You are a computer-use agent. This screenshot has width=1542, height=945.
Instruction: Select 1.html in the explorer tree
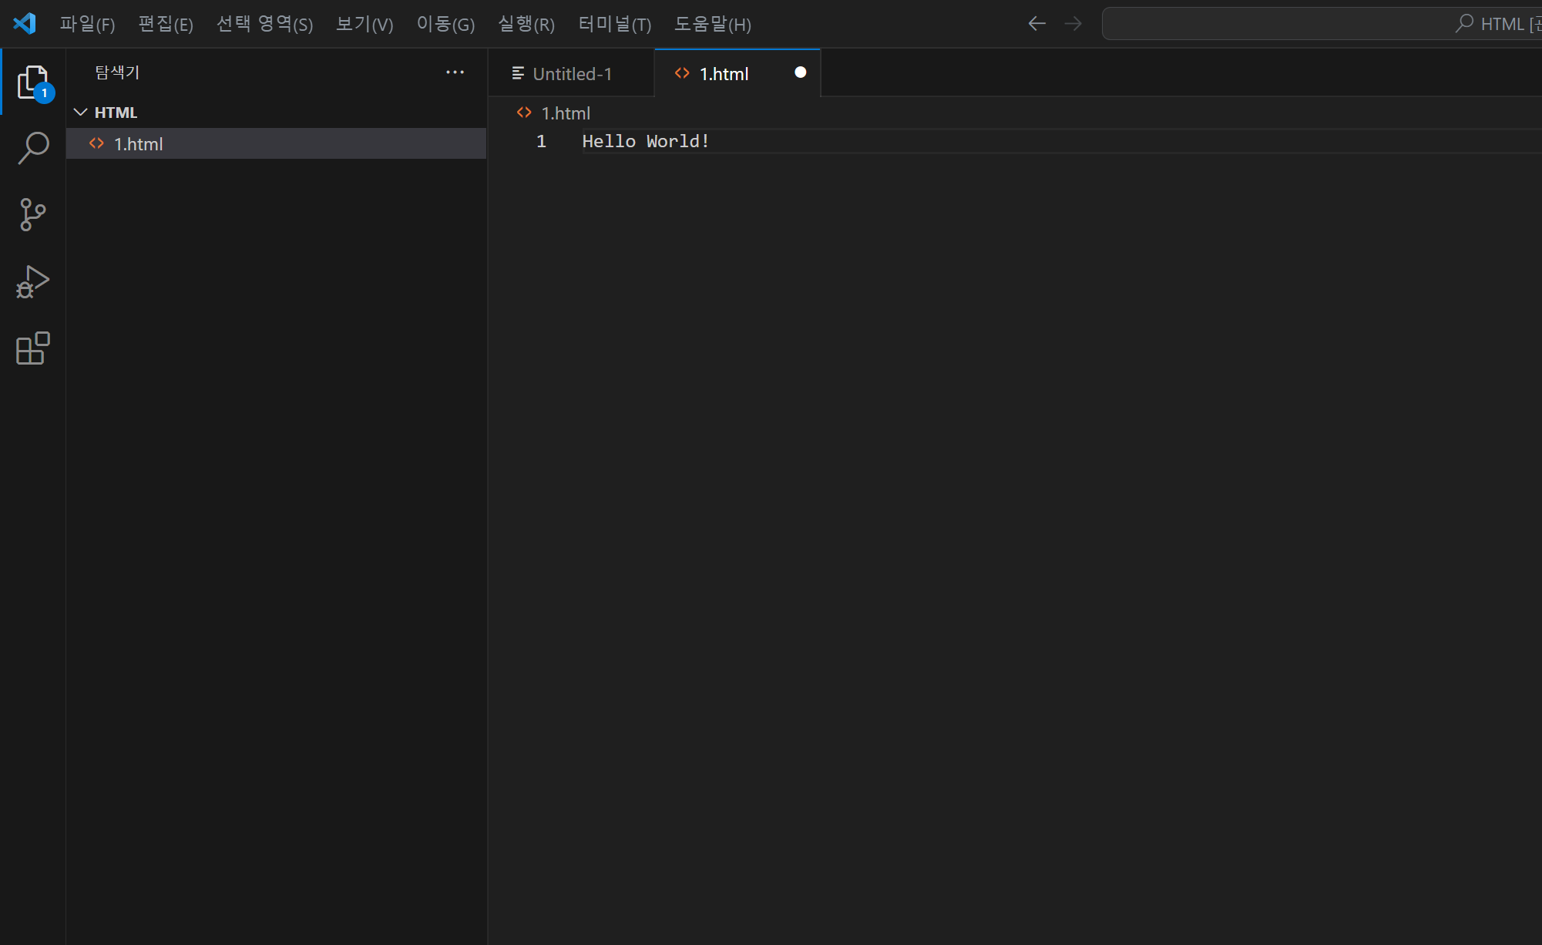coord(139,144)
